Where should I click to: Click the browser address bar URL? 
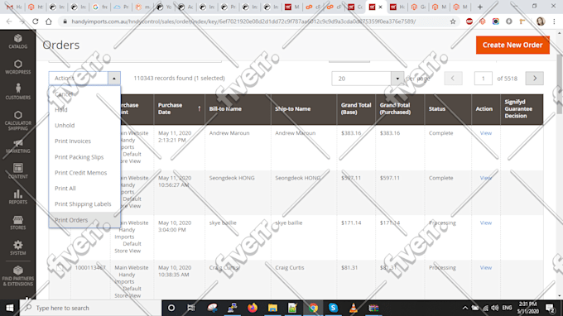(243, 22)
